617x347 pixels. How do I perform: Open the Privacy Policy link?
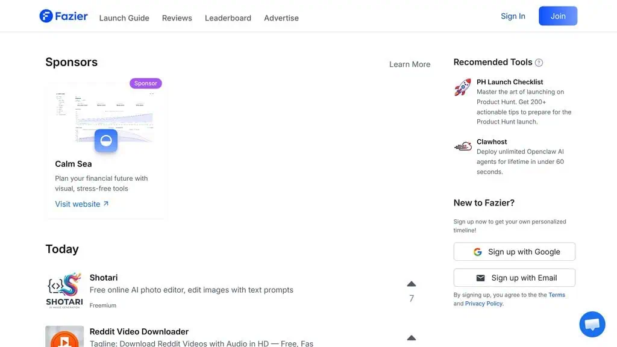pyautogui.click(x=484, y=304)
